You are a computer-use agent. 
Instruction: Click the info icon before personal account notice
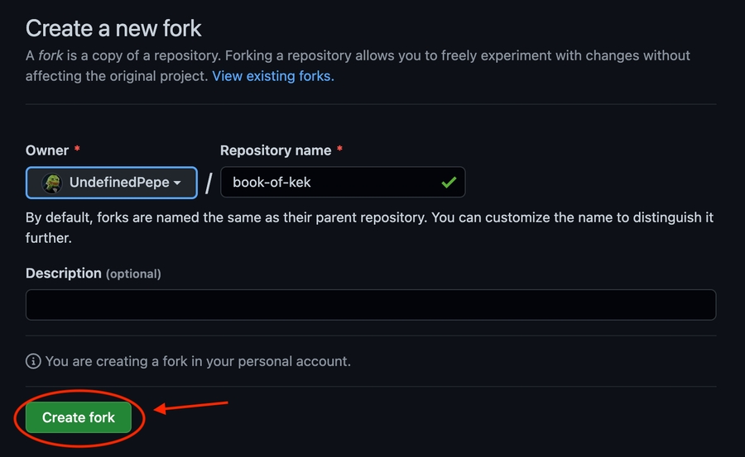click(33, 361)
